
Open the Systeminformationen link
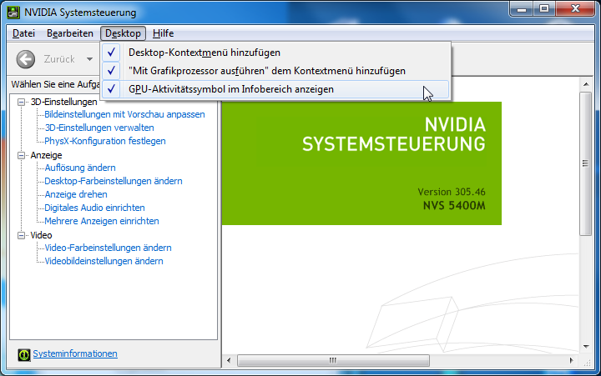[75, 353]
